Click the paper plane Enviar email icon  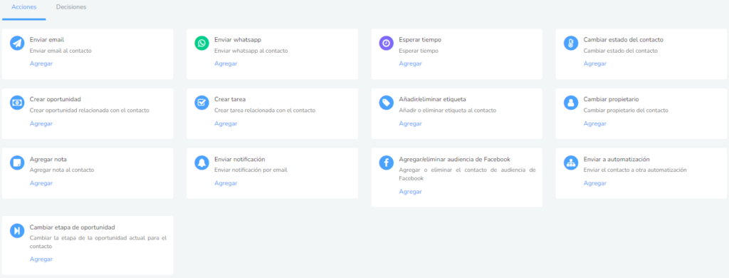(17, 43)
